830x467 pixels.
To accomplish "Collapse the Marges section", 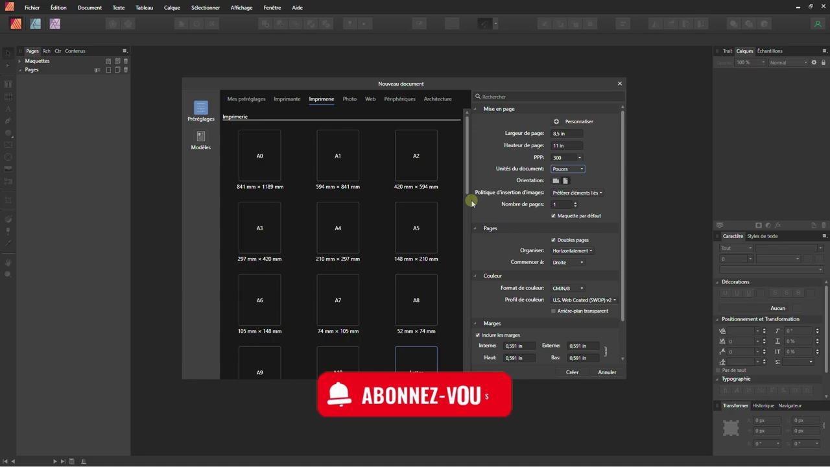I will (475, 324).
